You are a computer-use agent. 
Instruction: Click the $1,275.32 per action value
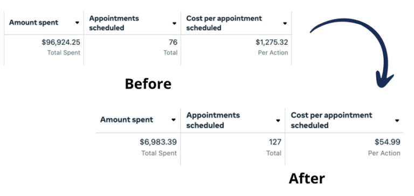(x=272, y=42)
